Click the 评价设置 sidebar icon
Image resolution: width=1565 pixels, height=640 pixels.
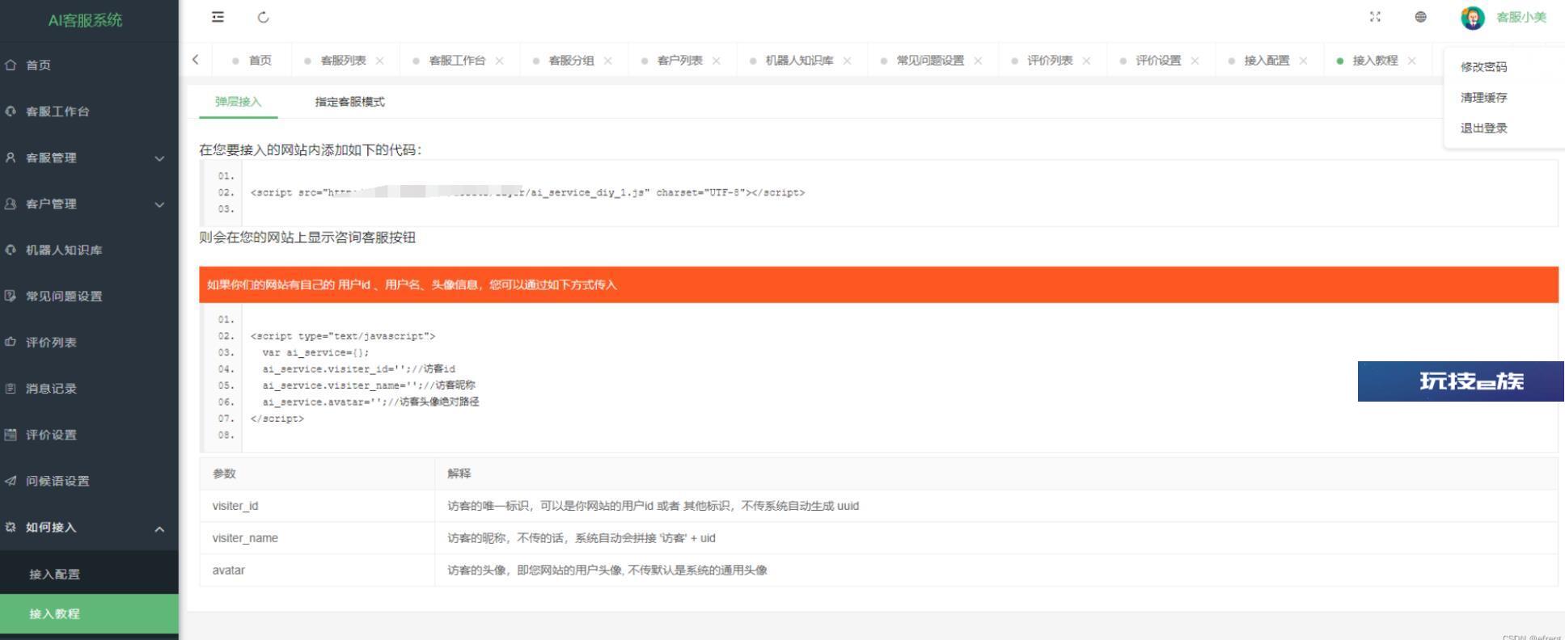(x=11, y=434)
